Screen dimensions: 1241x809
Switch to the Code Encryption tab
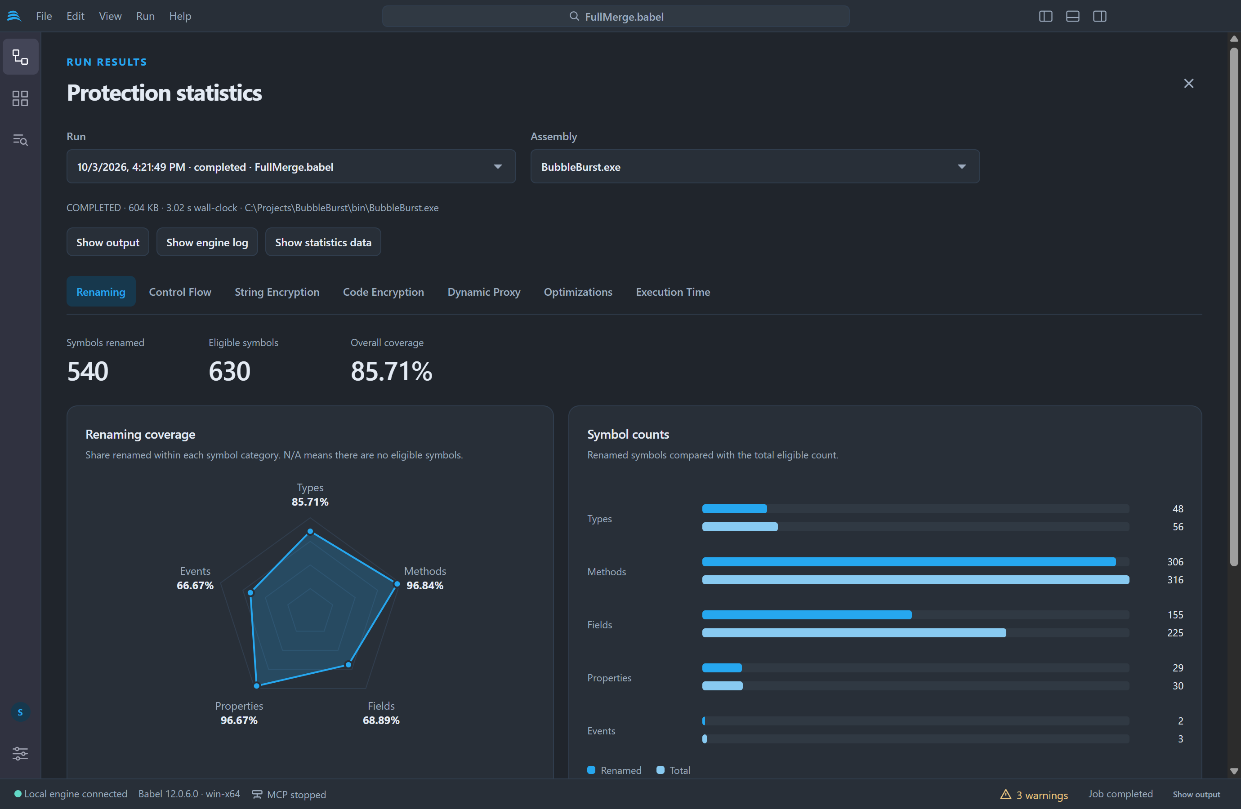(x=383, y=292)
